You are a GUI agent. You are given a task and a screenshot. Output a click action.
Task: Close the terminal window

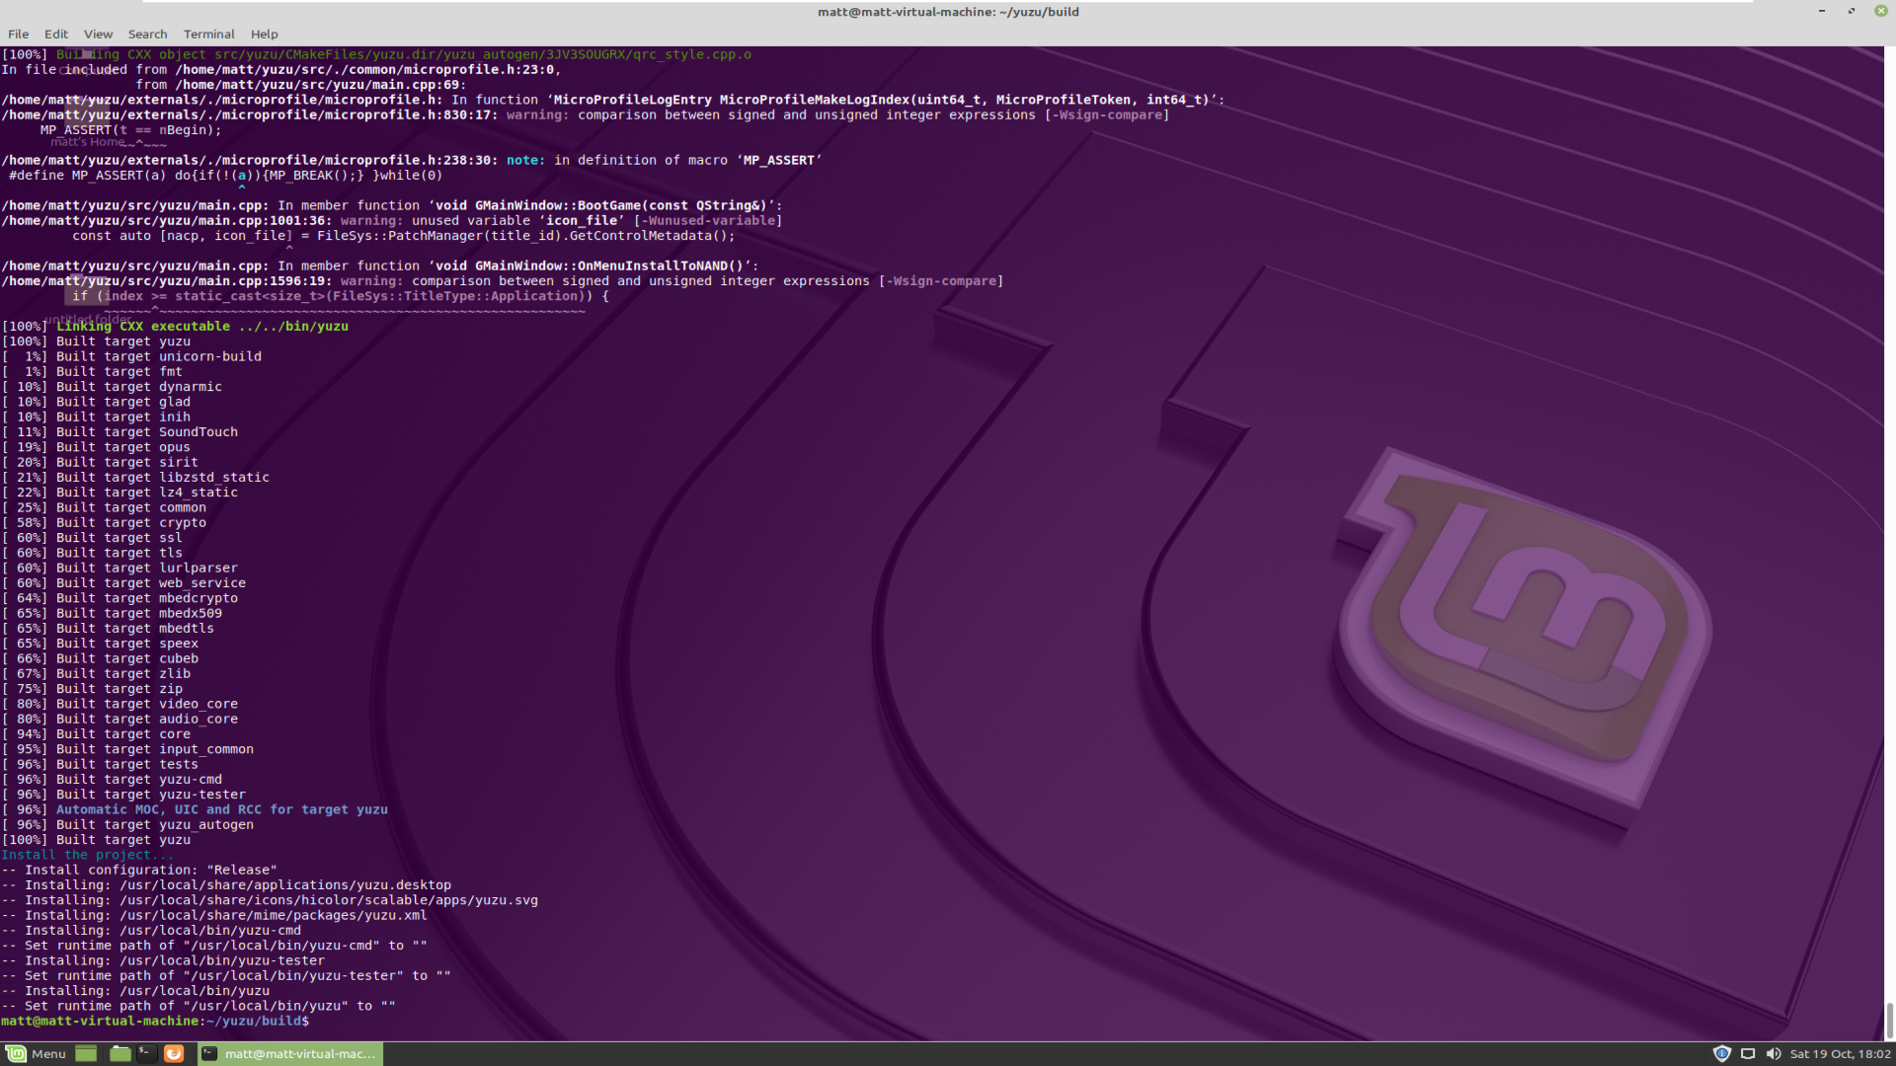pyautogui.click(x=1881, y=12)
